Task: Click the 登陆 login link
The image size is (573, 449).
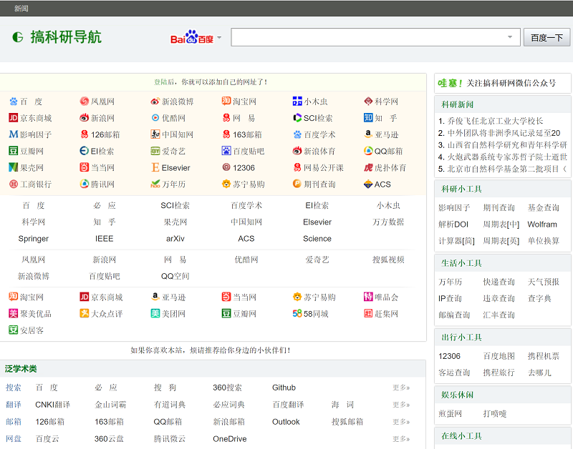Action: click(x=160, y=82)
